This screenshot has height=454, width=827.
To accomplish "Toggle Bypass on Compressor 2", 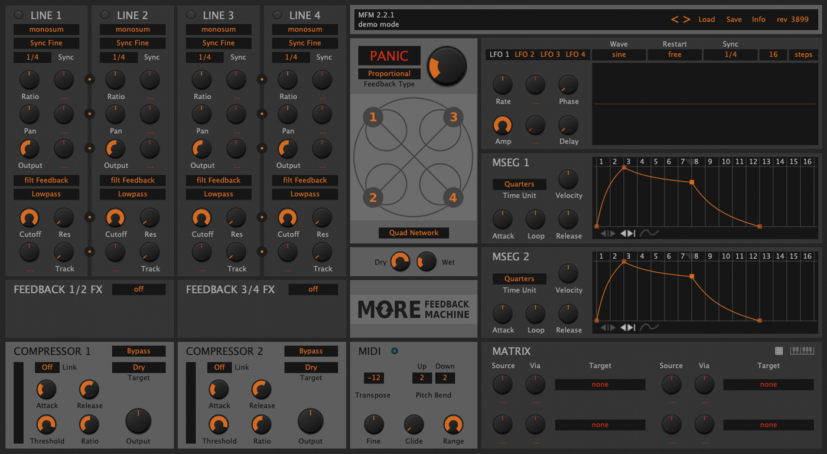I will 311,351.
